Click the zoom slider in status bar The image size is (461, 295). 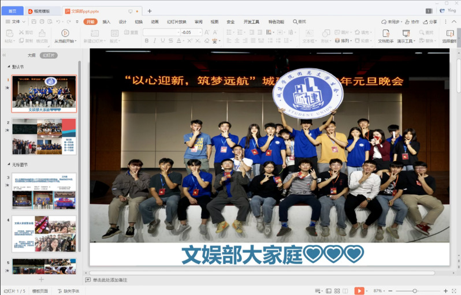[415, 290]
